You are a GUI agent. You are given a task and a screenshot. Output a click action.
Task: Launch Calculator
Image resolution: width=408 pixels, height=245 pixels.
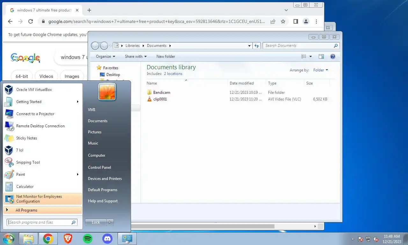[43, 187]
